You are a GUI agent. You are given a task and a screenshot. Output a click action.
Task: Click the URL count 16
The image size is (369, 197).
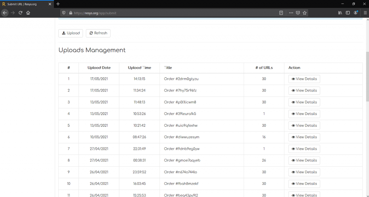pos(264,137)
